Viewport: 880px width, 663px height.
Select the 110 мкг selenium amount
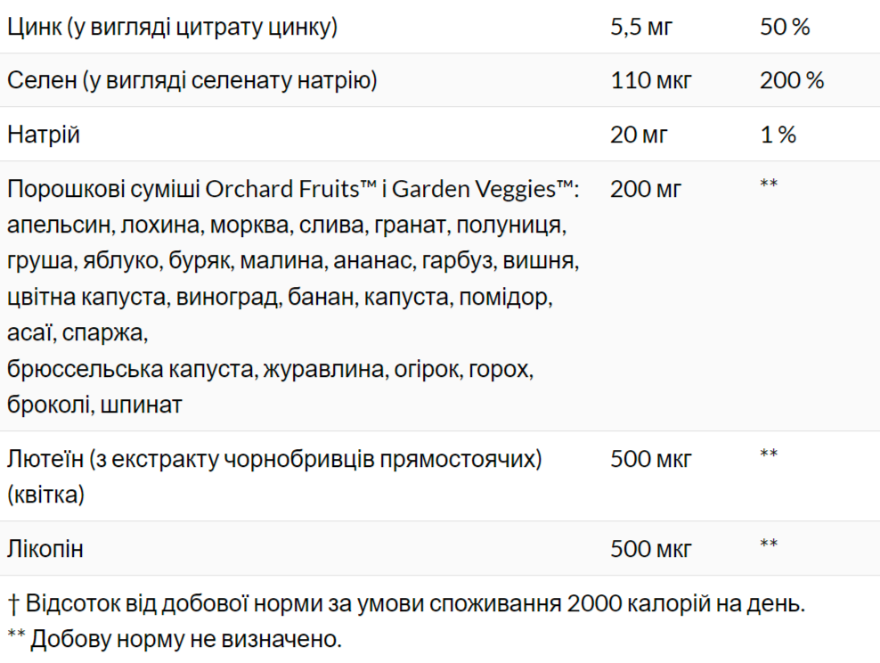(651, 81)
